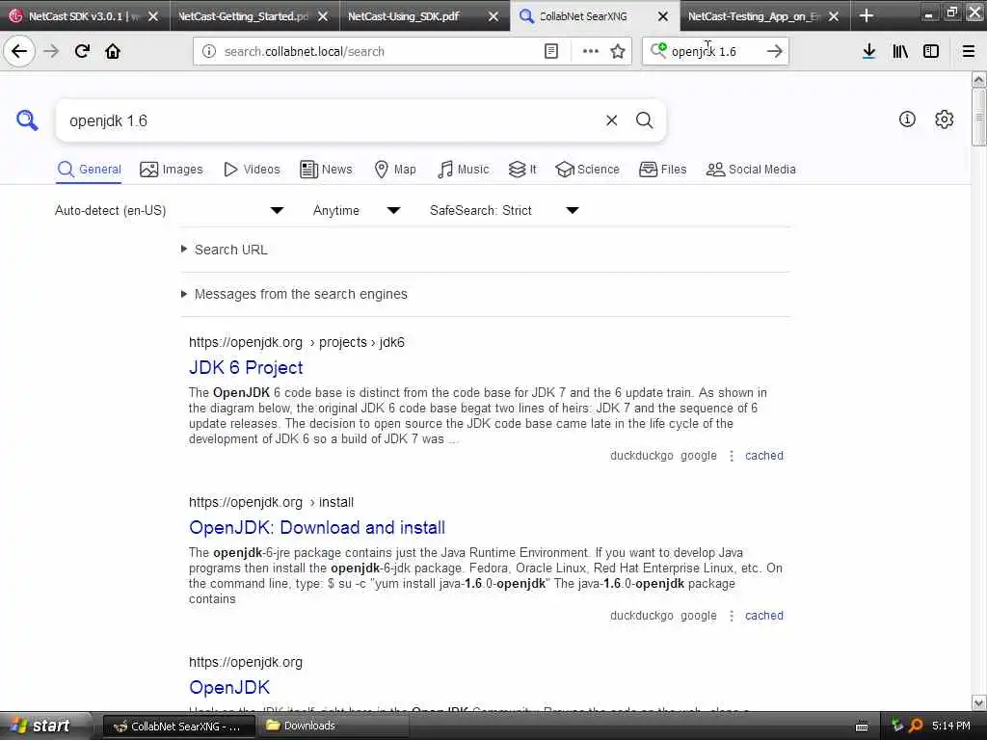The height and width of the screenshot is (740, 987).
Task: Select the Videos search category
Action: pos(252,170)
